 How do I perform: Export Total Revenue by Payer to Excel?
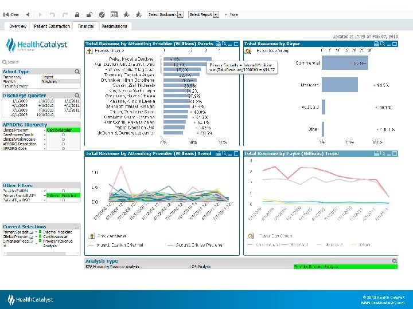tap(383, 44)
